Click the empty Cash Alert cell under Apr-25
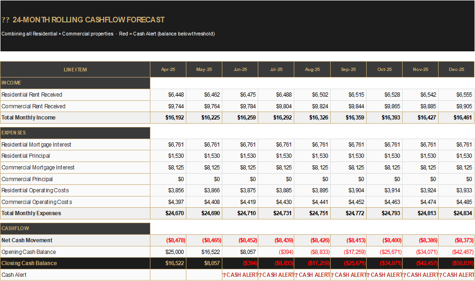Image resolution: width=475 pixels, height=281 pixels. pos(168,275)
